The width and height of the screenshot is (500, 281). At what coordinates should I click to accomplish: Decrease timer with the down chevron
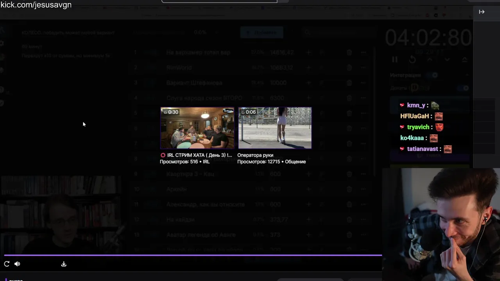click(447, 60)
